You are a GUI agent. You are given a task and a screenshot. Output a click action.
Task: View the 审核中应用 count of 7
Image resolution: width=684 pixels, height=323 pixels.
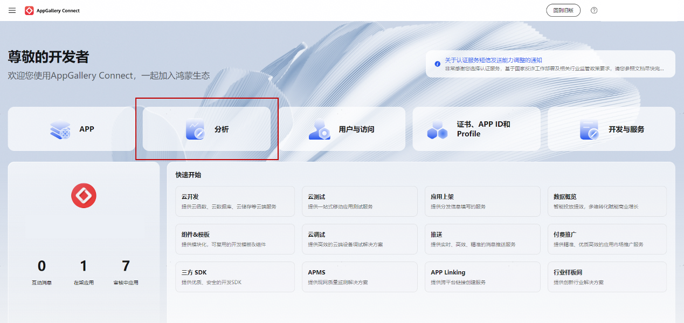(126, 266)
